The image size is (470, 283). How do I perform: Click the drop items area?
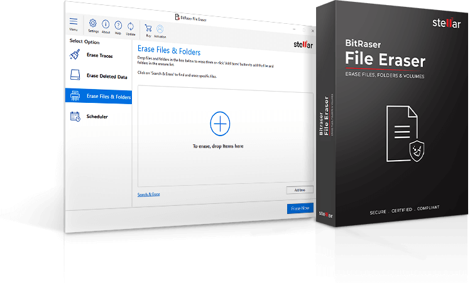[x=226, y=136]
